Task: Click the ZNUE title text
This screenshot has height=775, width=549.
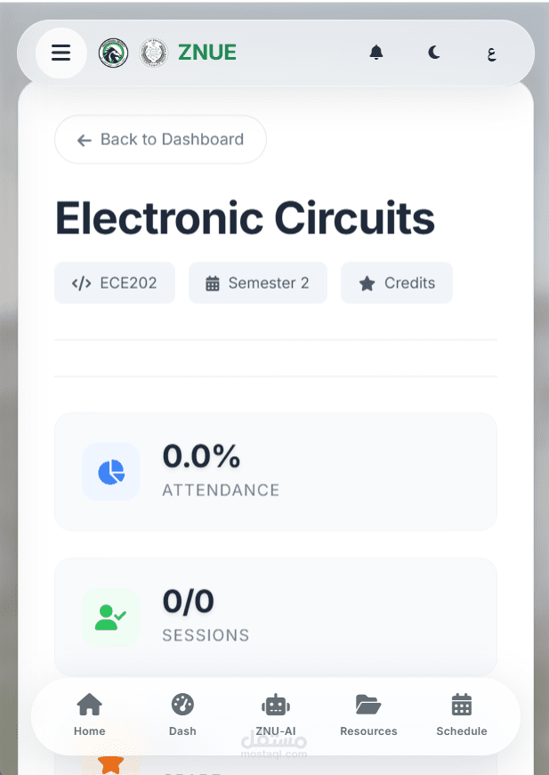Action: 206,53
